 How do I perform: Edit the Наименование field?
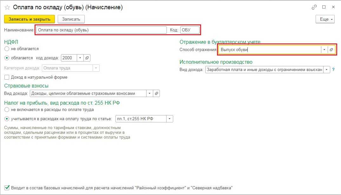coord(101,30)
